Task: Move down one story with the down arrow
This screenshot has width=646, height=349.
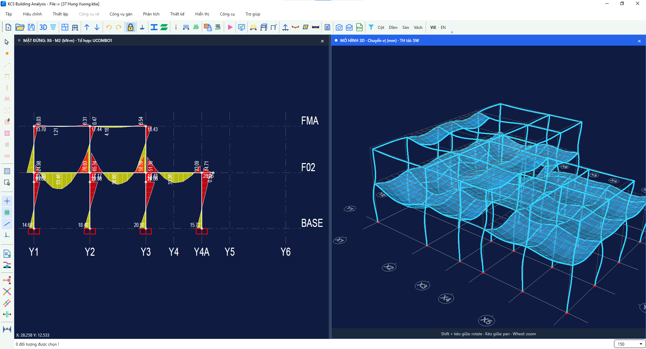Action: (x=97, y=28)
